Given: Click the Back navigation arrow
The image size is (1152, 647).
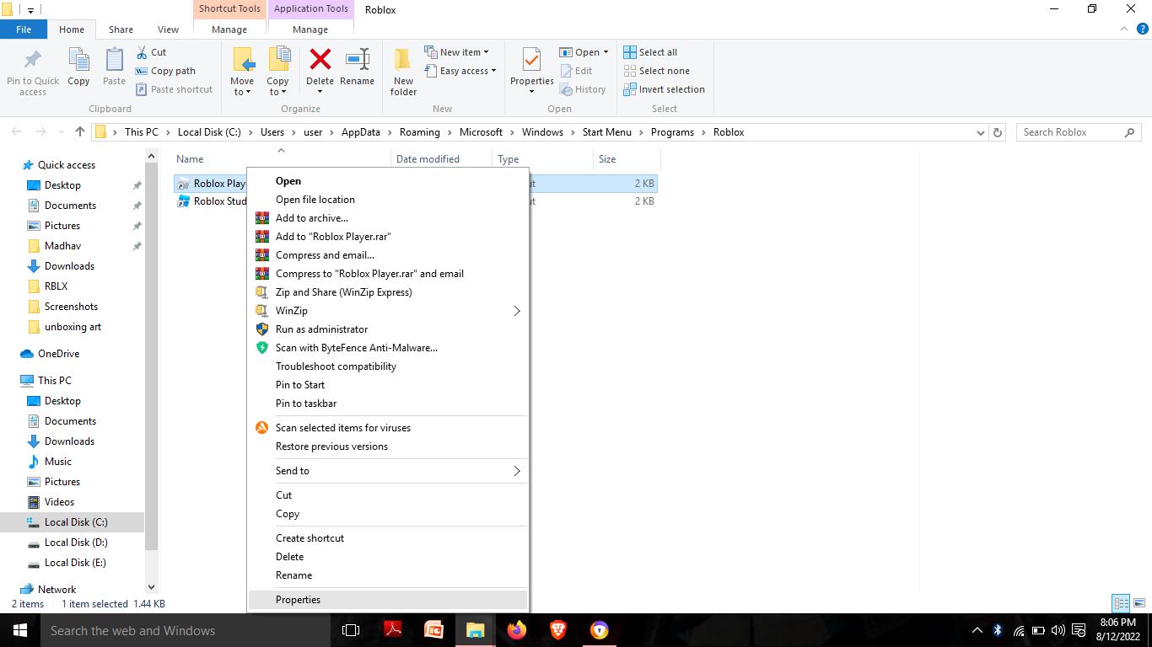Looking at the screenshot, I should click(x=16, y=131).
